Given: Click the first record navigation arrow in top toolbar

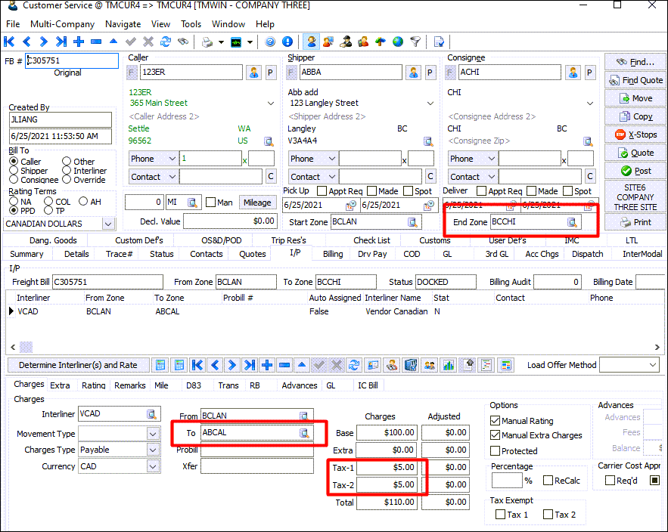Looking at the screenshot, I should (10, 42).
